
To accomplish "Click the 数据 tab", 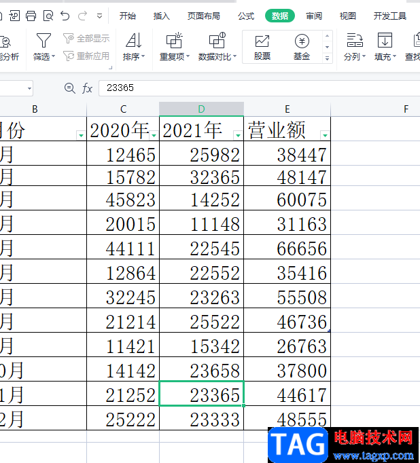I will click(280, 16).
